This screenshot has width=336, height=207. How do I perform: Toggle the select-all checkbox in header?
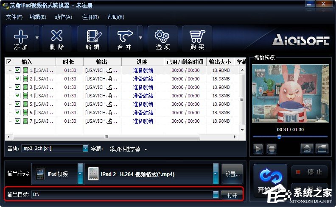click(9, 62)
